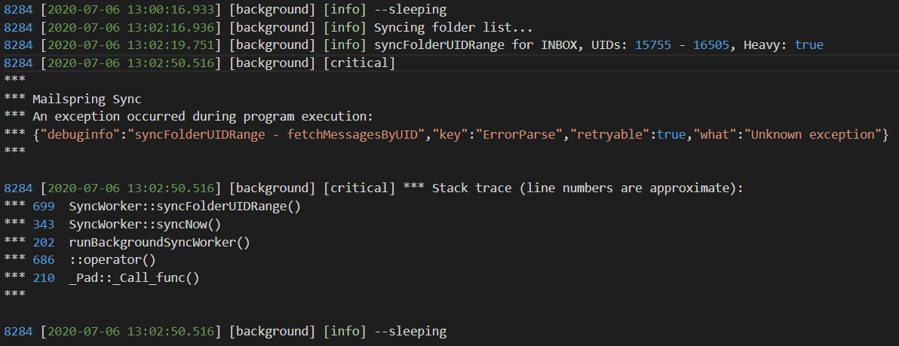The width and height of the screenshot is (899, 346).
Task: Click the UID value 15755
Action: [653, 44]
